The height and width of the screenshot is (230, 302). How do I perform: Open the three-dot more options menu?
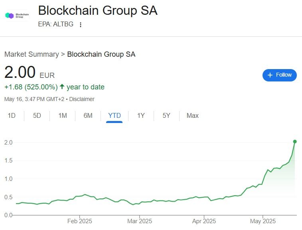pyautogui.click(x=81, y=25)
